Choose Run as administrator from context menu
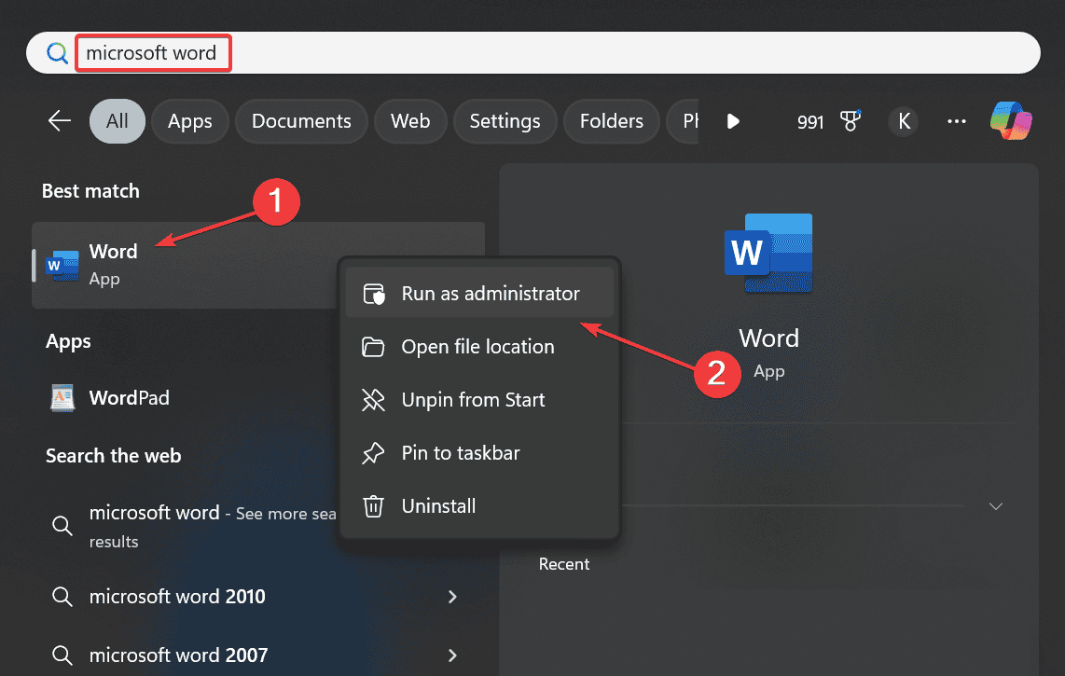Screen dimensions: 1065x676 [x=479, y=294]
